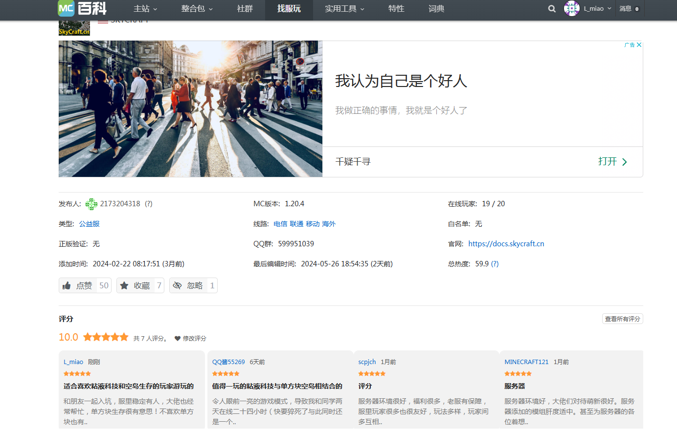Open scpjch reviewer profile link
677x432 pixels.
click(367, 362)
